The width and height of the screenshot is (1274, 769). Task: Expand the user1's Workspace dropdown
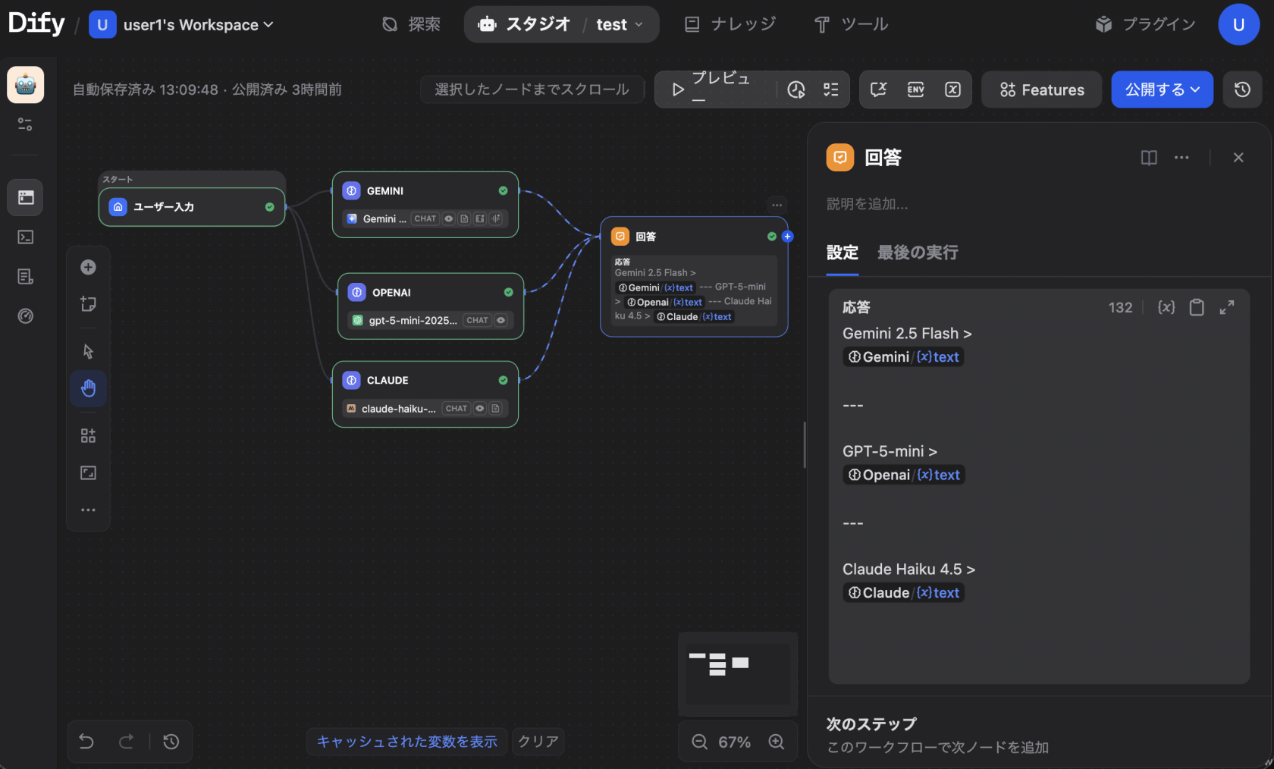[x=198, y=25]
